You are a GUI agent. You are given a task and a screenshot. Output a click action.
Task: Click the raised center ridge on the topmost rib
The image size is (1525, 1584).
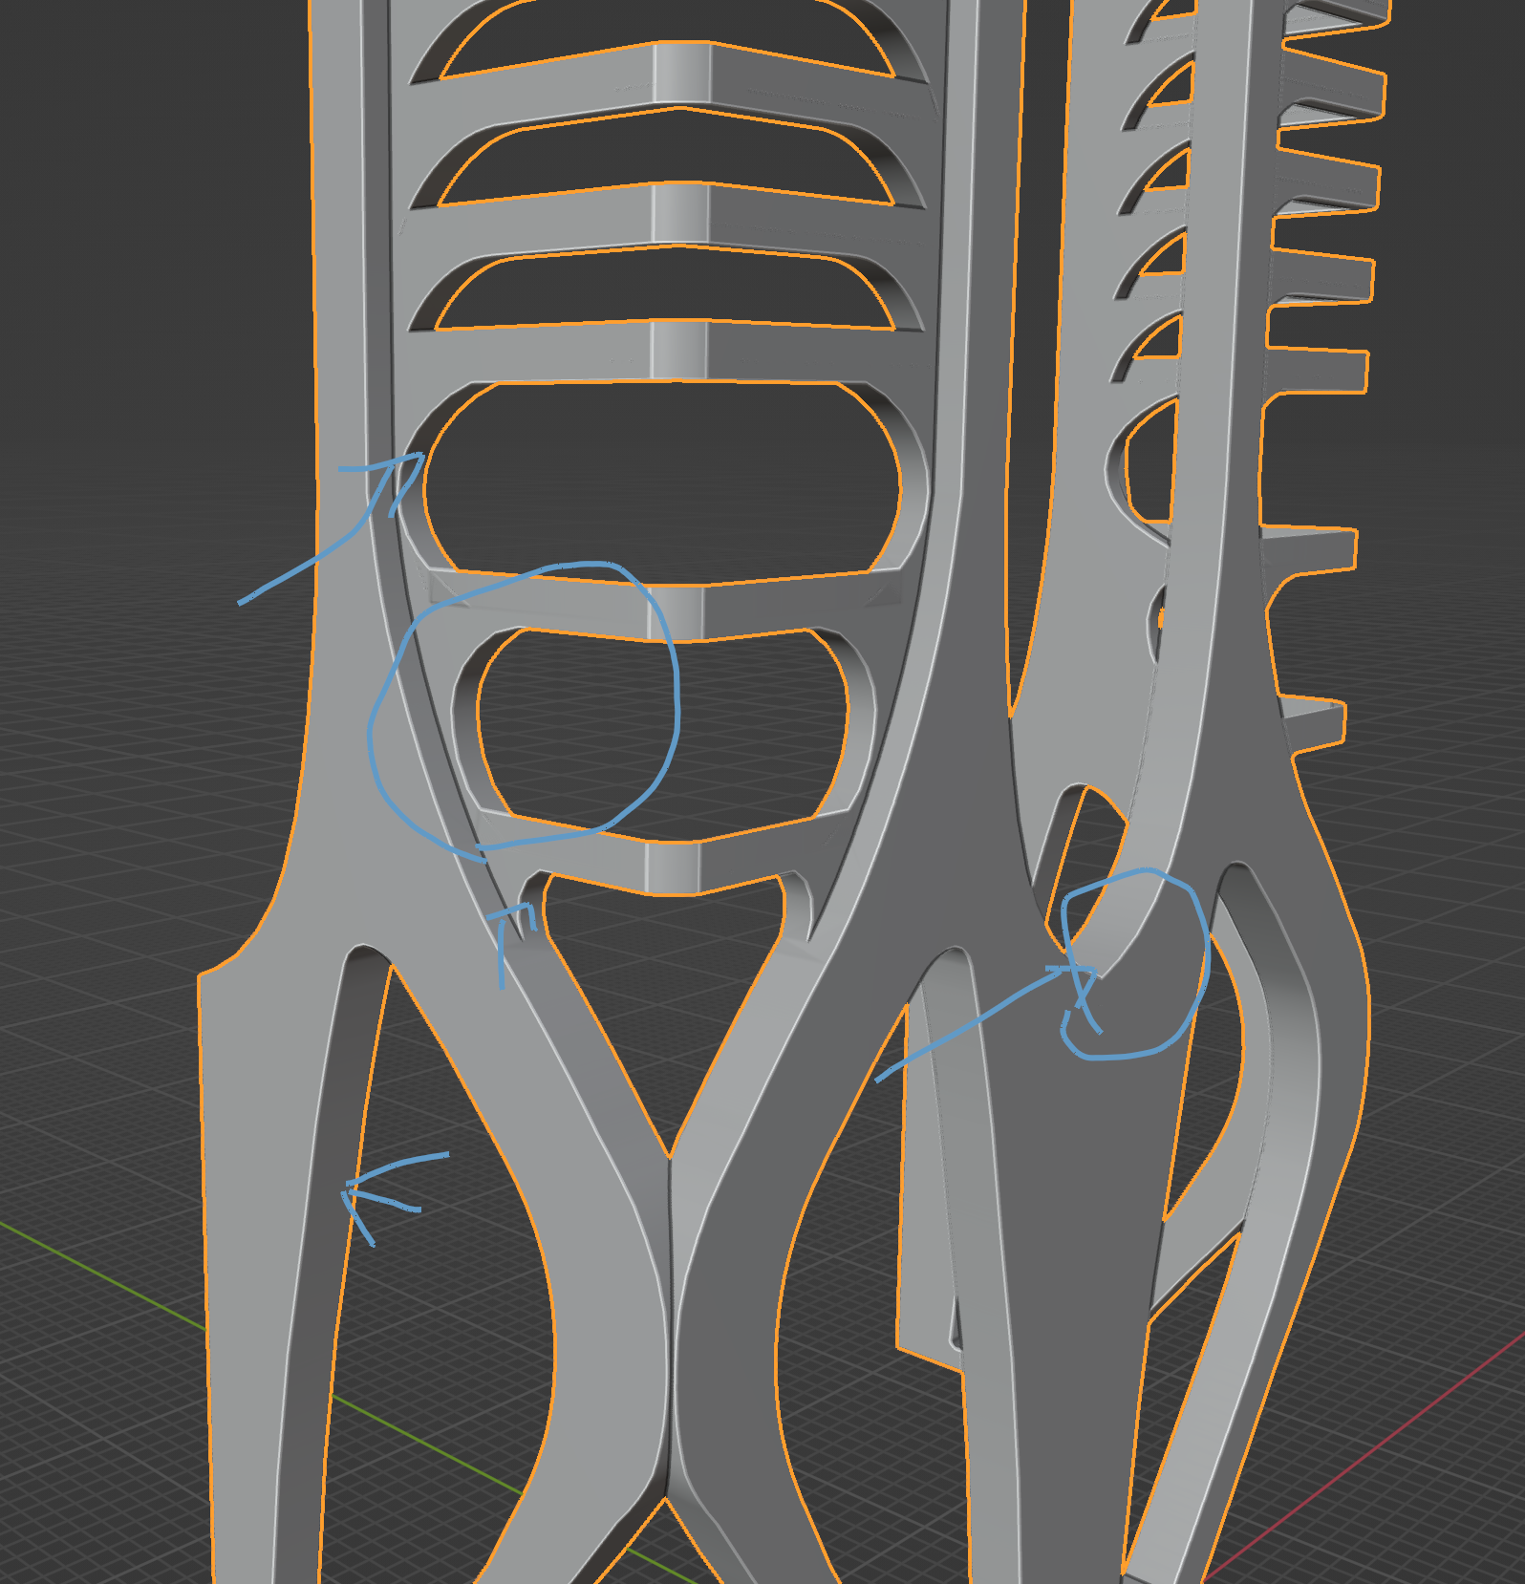coord(681,72)
